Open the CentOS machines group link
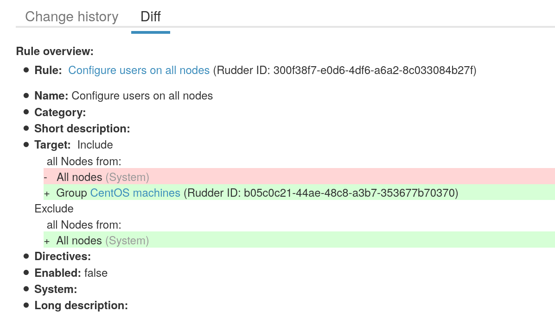 click(135, 193)
